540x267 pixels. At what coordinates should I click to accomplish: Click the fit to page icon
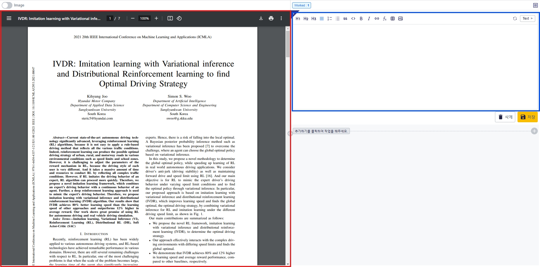point(170,19)
